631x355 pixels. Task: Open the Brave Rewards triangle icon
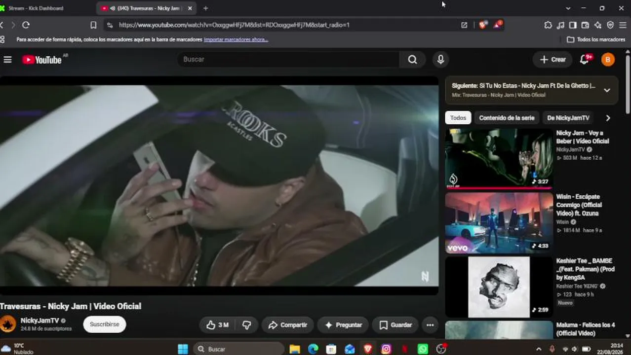coord(498,24)
